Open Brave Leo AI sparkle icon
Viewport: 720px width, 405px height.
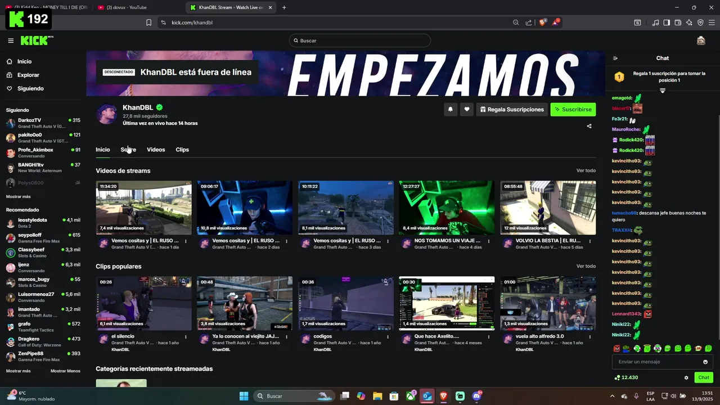(x=689, y=22)
